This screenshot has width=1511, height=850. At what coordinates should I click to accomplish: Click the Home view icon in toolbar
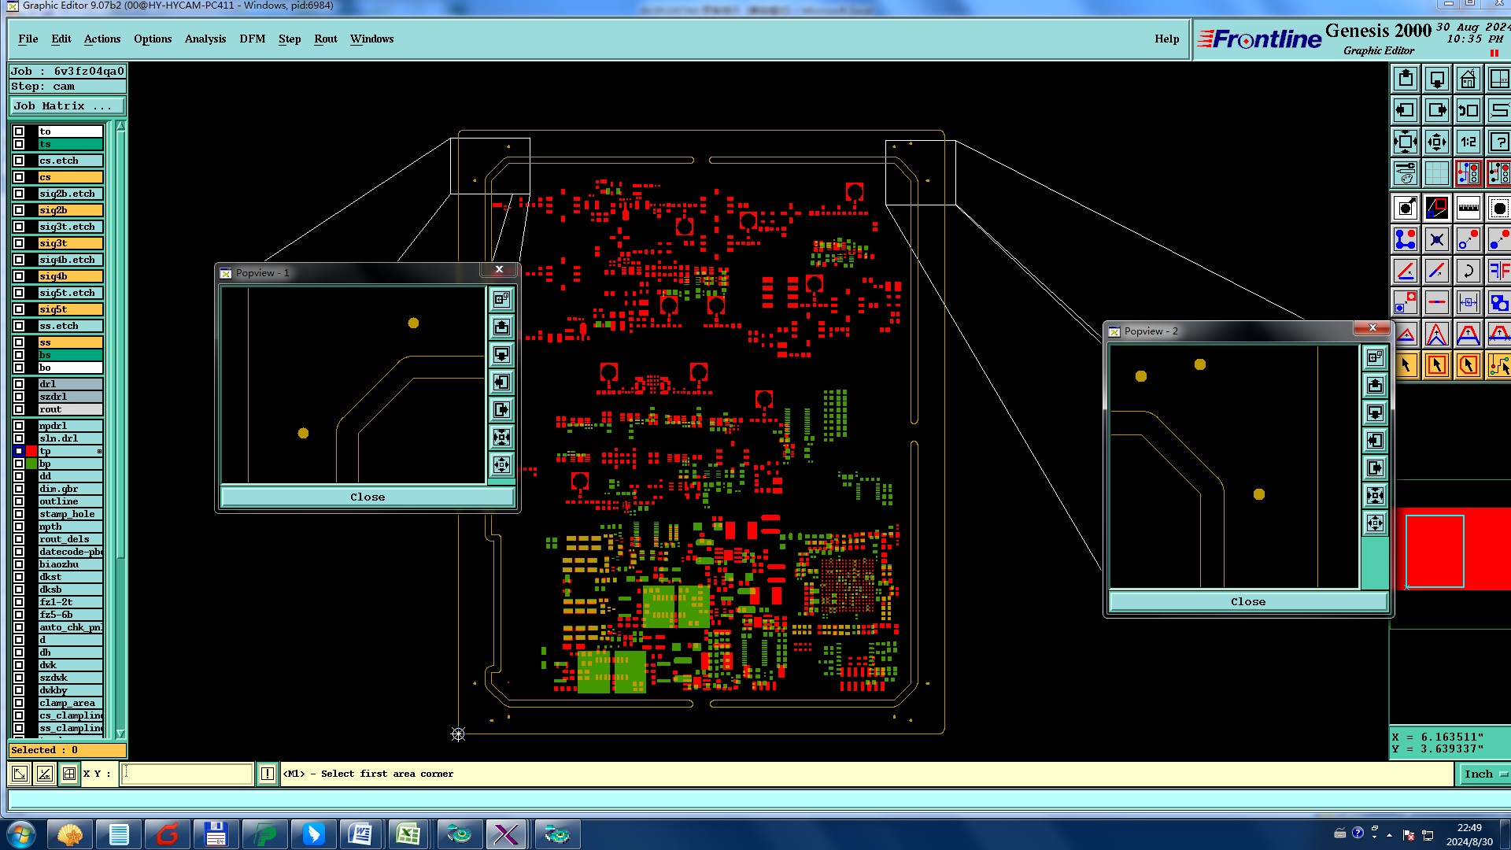1468,79
